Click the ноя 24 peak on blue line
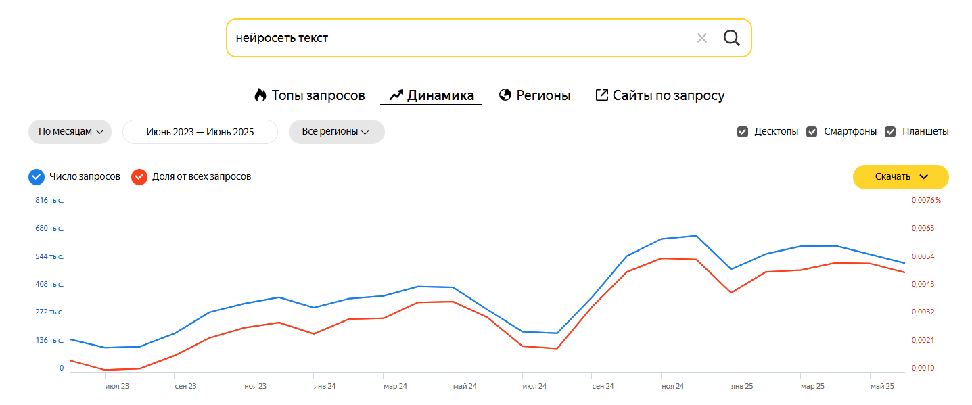Screen dimensions: 972x405 point(662,239)
